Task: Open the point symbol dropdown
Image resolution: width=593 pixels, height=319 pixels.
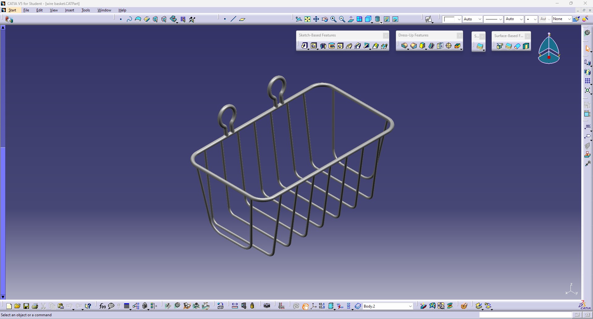Action: point(531,19)
